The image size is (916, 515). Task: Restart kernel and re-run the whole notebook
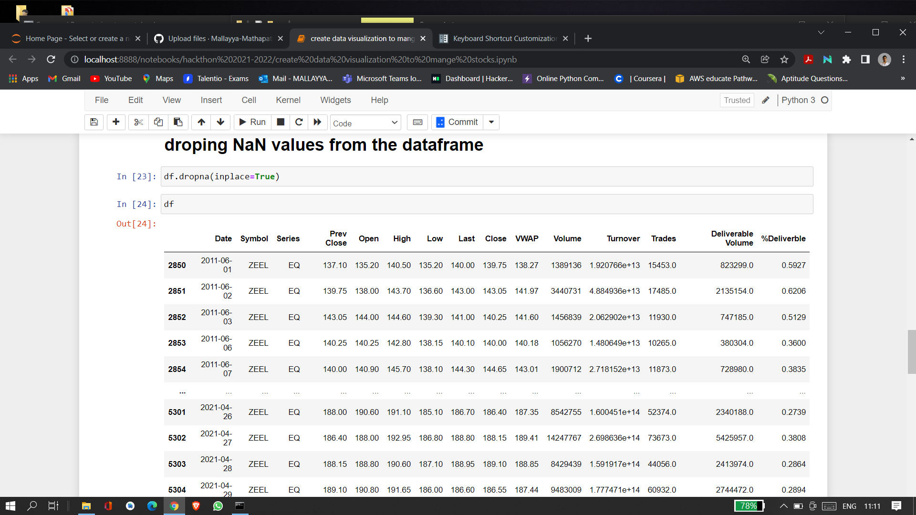[x=318, y=122]
